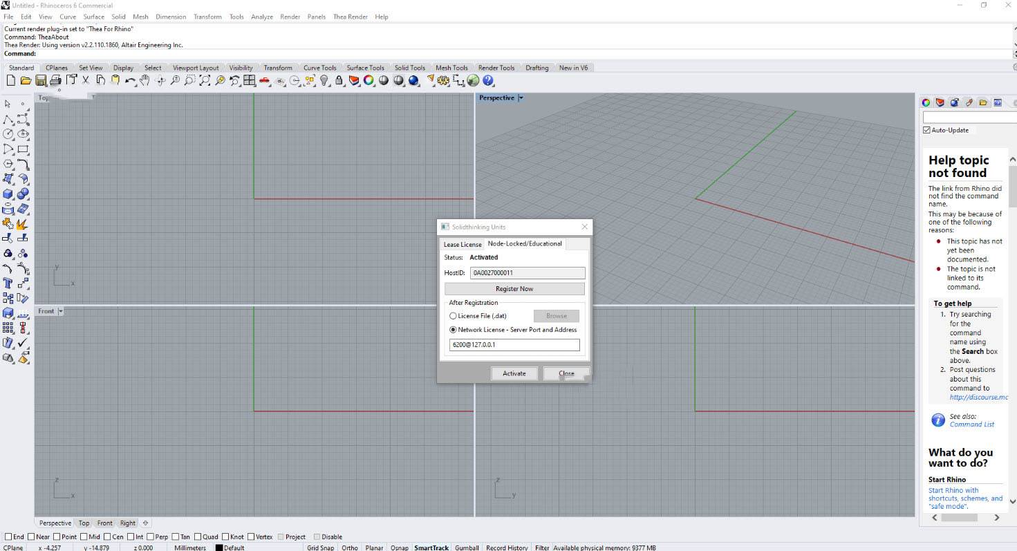This screenshot has width=1017, height=551.
Task: Click the Default layer color swatch
Action: click(218, 548)
